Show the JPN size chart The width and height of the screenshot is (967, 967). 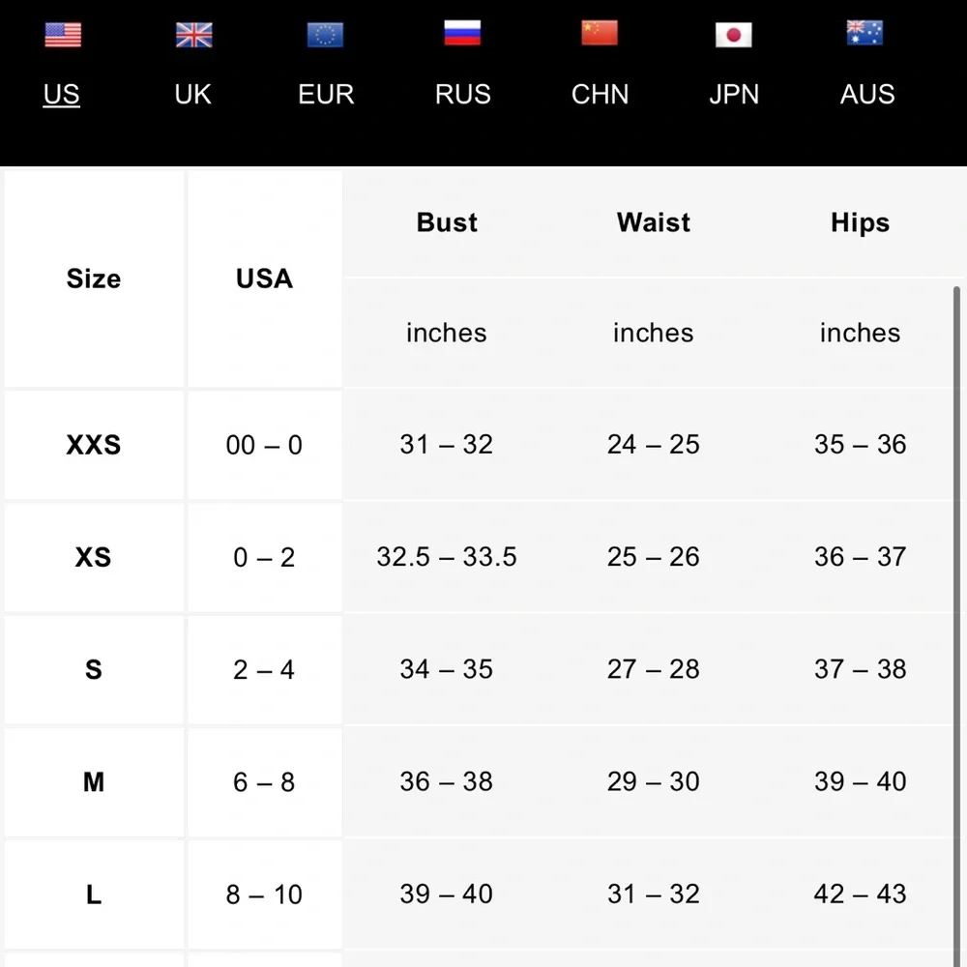(x=734, y=95)
